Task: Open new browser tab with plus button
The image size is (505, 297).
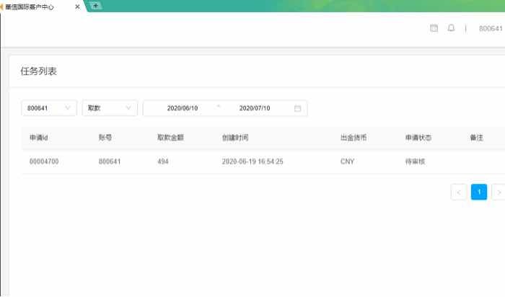Action: point(95,6)
